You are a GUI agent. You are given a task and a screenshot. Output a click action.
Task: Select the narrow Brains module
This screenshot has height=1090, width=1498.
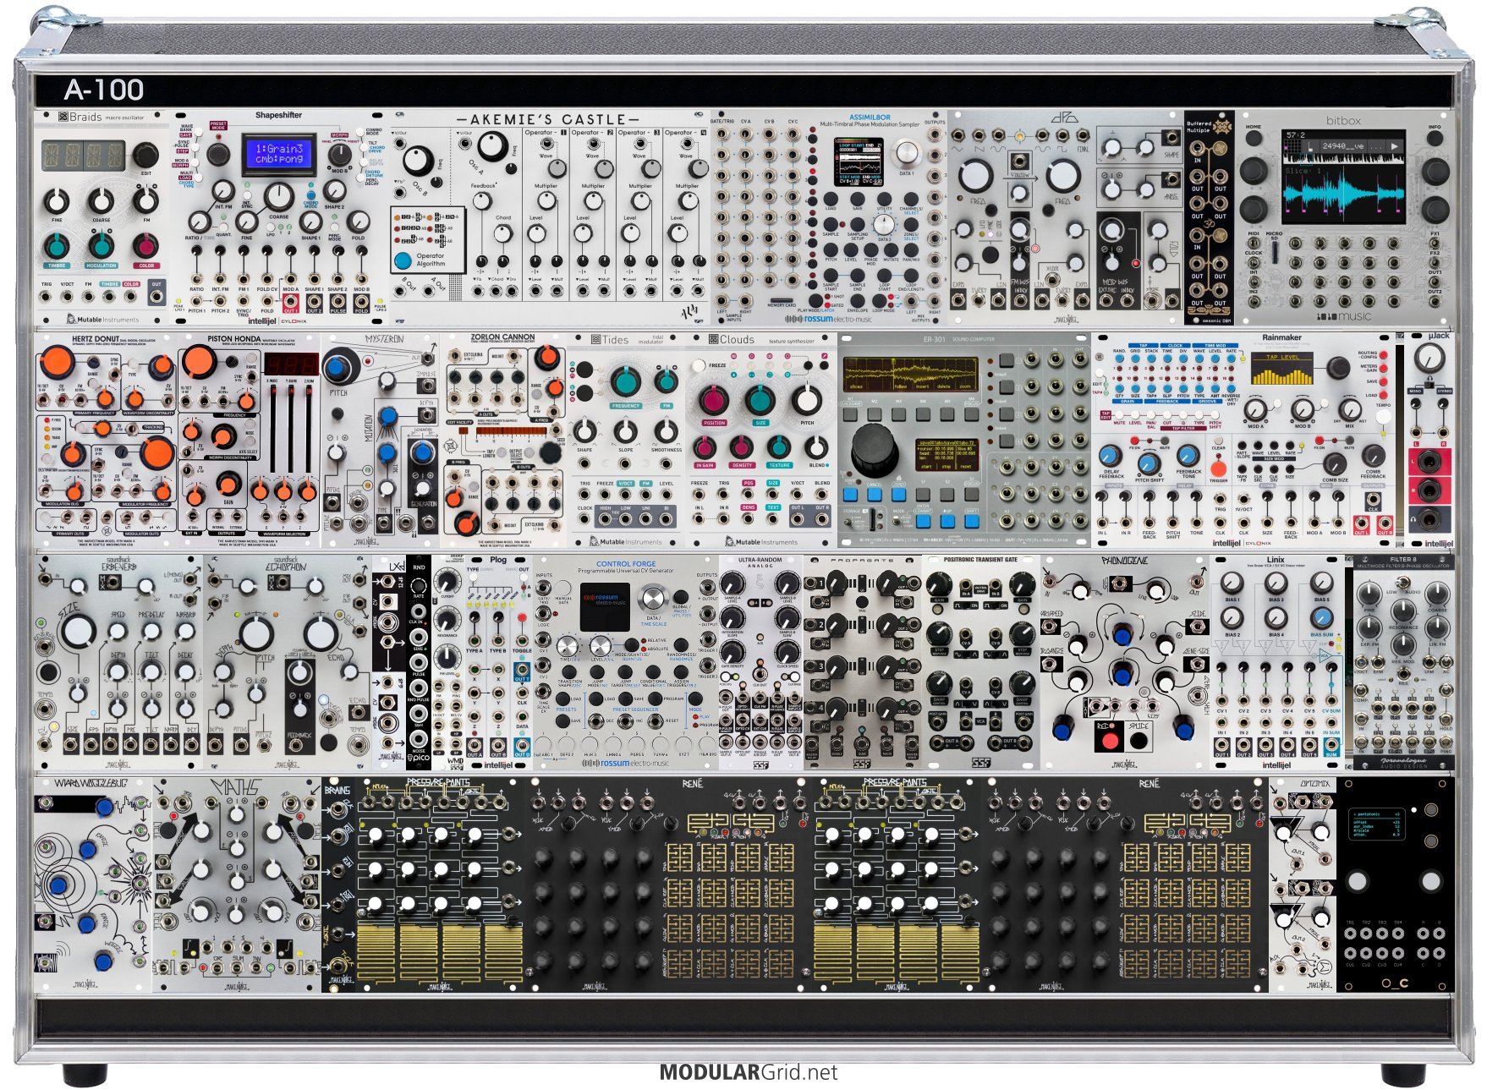coord(338,885)
